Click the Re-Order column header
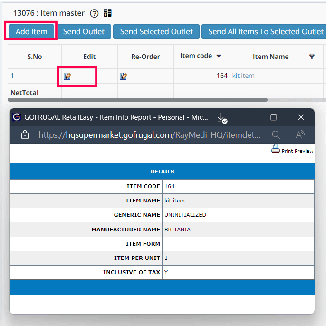 (145, 57)
